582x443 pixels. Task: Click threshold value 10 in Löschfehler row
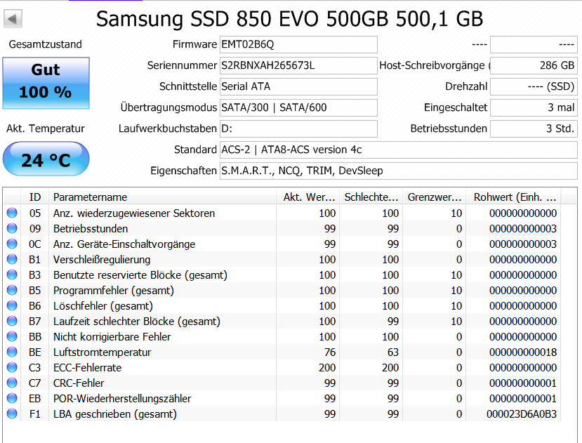pos(456,306)
